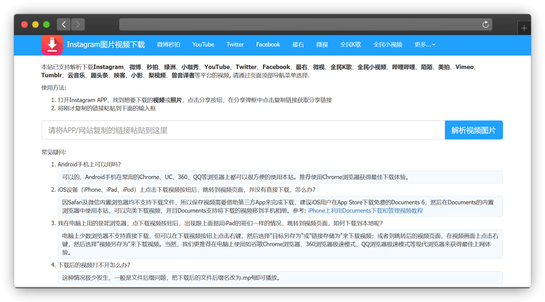Screen dimensions: 545x302
Task: Click the answer recommending Chrome浏览器 for Android
Action: 280,177
